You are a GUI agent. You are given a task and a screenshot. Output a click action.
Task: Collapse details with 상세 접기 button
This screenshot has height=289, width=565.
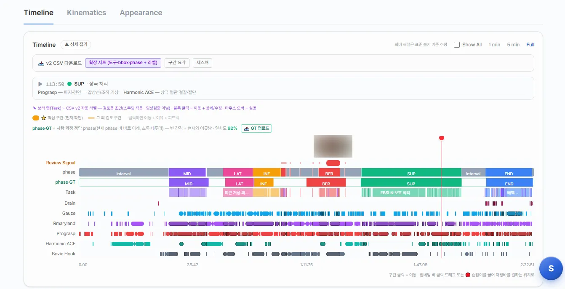pyautogui.click(x=76, y=44)
